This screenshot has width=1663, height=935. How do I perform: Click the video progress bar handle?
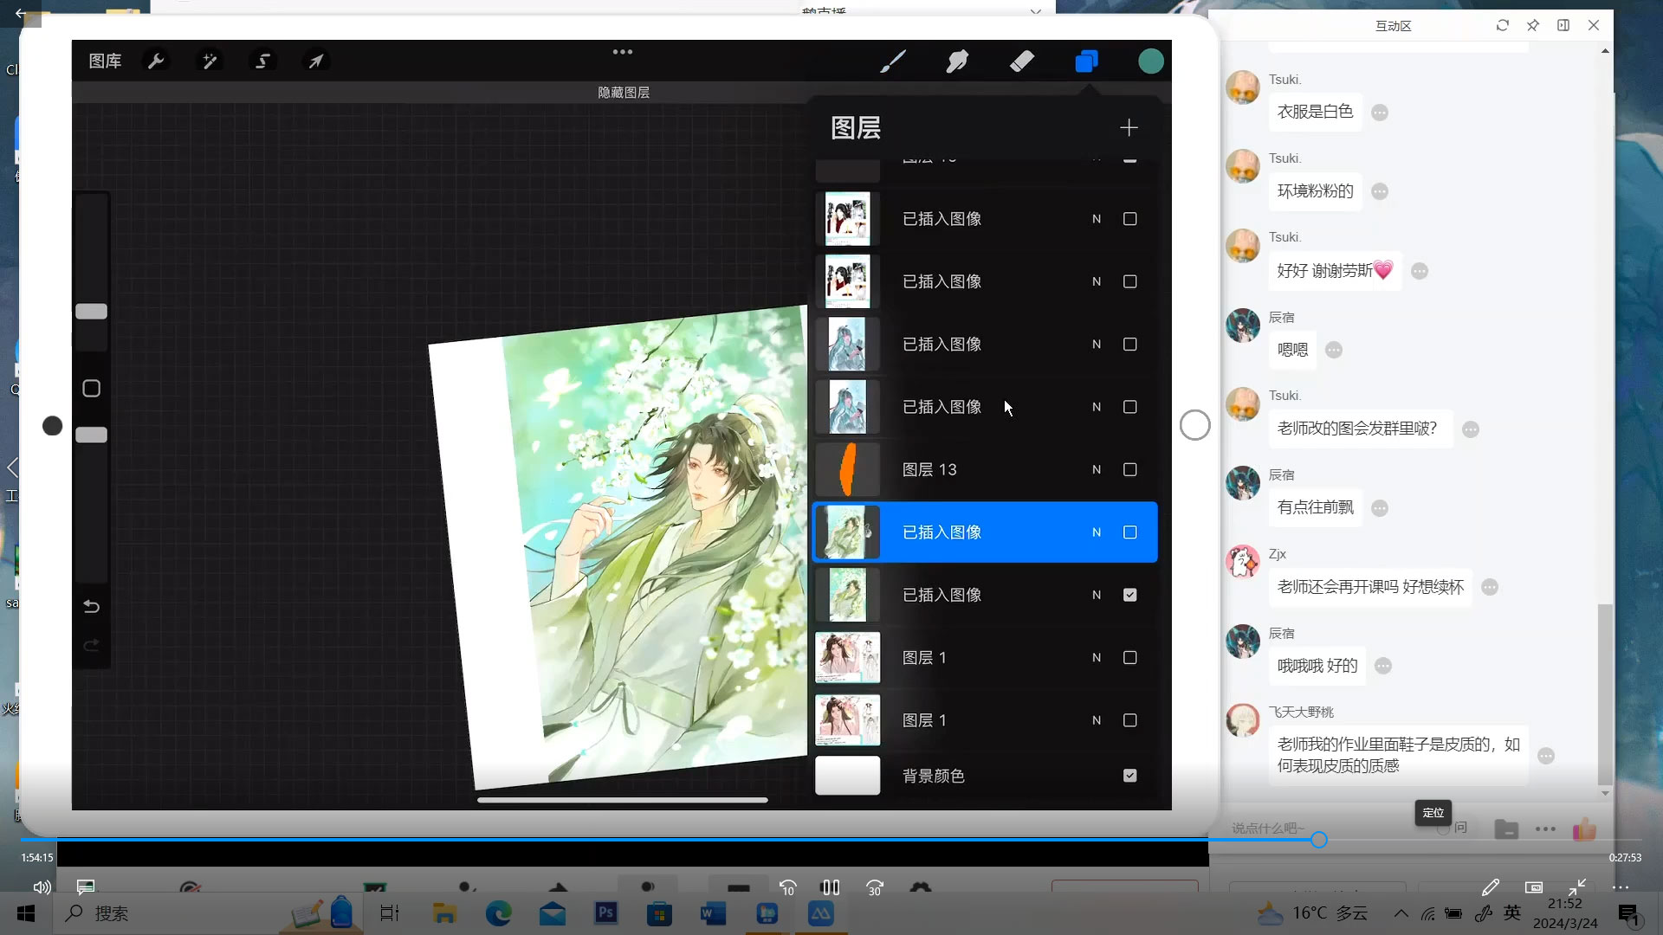[1318, 840]
